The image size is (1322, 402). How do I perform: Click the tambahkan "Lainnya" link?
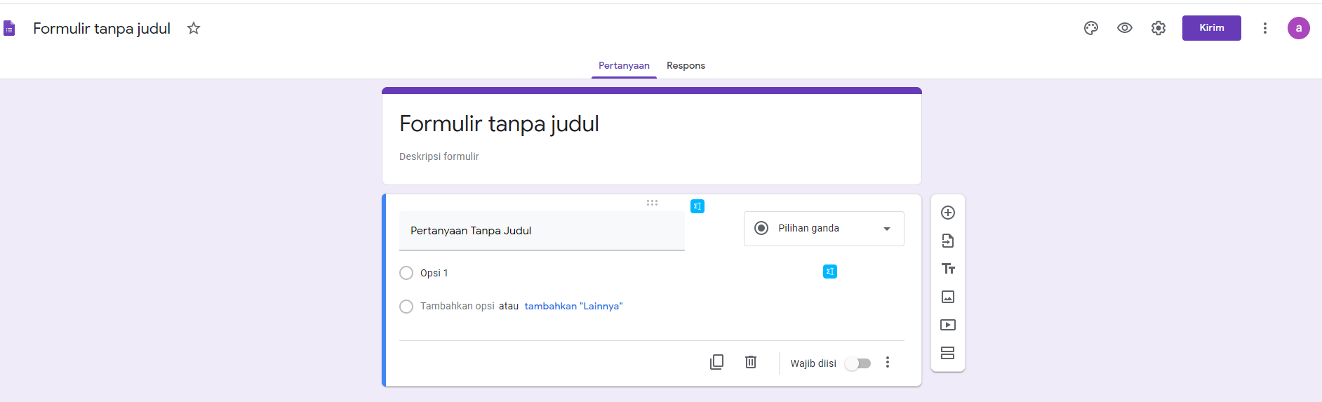click(573, 306)
